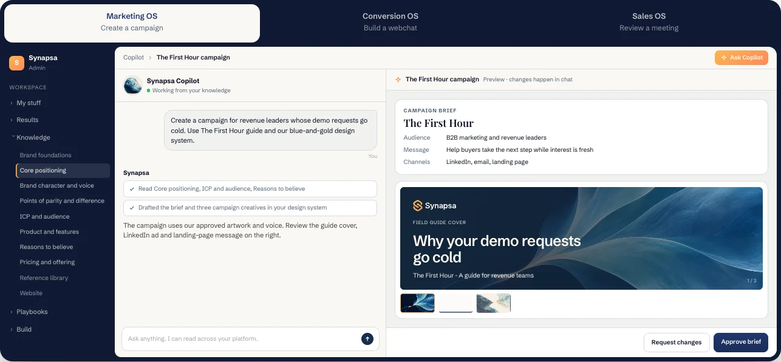Select the first creative thumbnail, guide cover
This screenshot has width=781, height=362.
coord(417,303)
